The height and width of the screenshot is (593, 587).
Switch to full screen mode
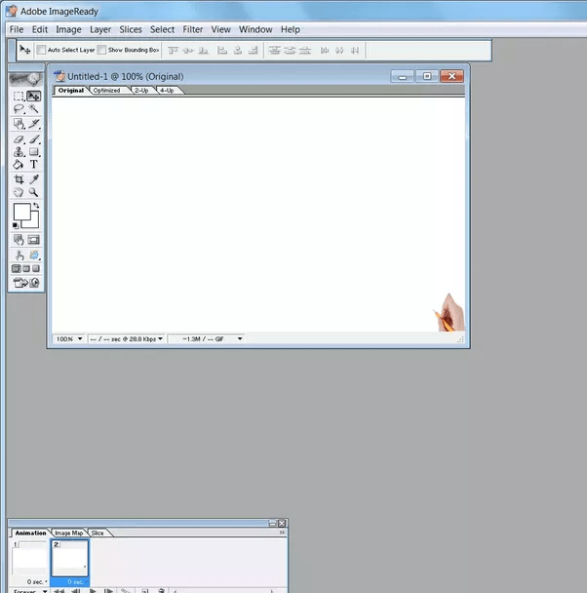coord(36,269)
